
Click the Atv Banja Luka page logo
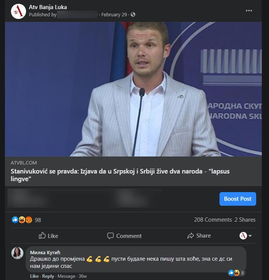pos(19,11)
